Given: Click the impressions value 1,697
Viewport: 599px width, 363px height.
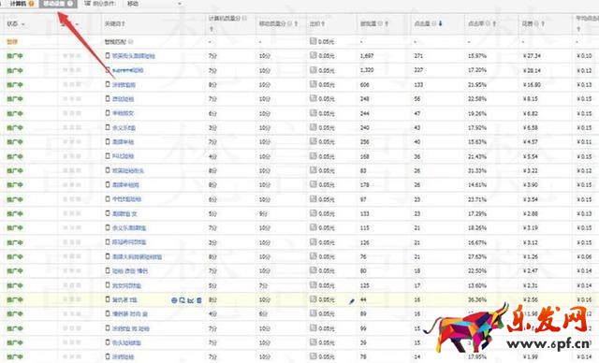Looking at the screenshot, I should click(367, 56).
